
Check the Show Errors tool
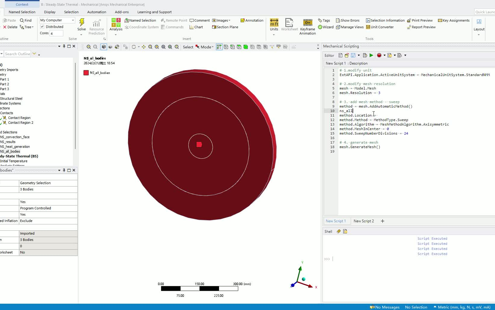click(348, 20)
